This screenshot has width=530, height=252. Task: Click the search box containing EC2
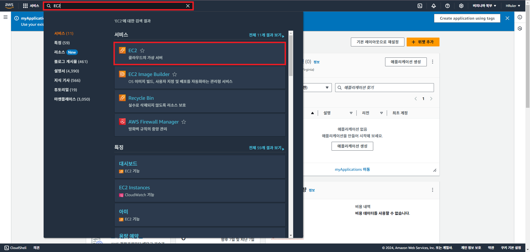pos(118,6)
